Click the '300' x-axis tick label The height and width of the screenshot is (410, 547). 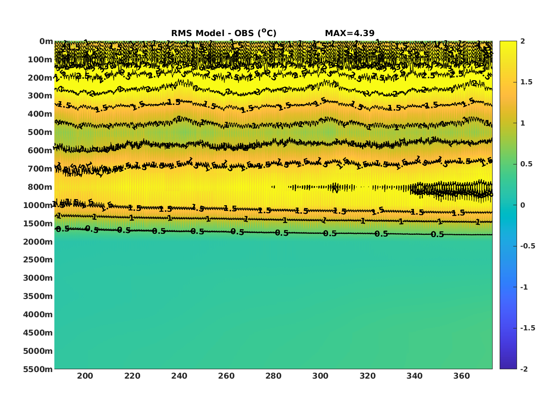pos(320,376)
